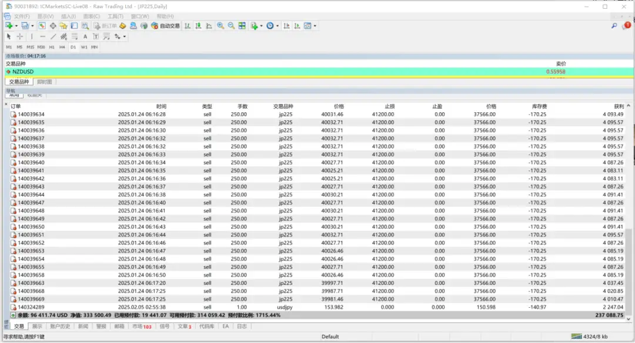Switch timeframe to H1
This screenshot has height=343, width=635.
[x=52, y=47]
